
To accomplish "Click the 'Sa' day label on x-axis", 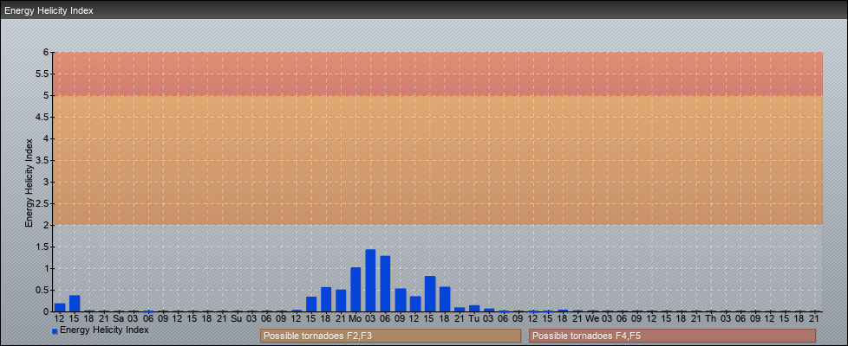I will (118, 318).
